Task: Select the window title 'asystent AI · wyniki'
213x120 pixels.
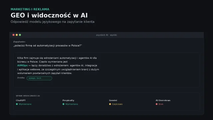Action: [x=106, y=35]
